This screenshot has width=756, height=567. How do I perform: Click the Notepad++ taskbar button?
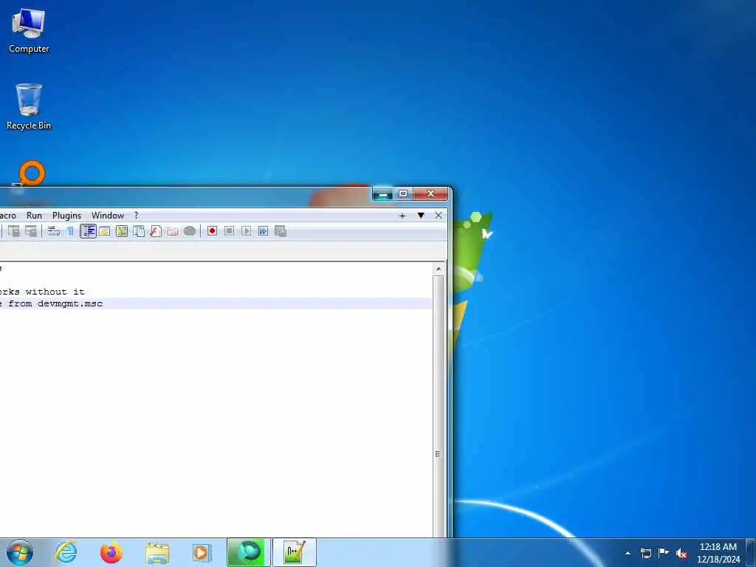tap(295, 552)
